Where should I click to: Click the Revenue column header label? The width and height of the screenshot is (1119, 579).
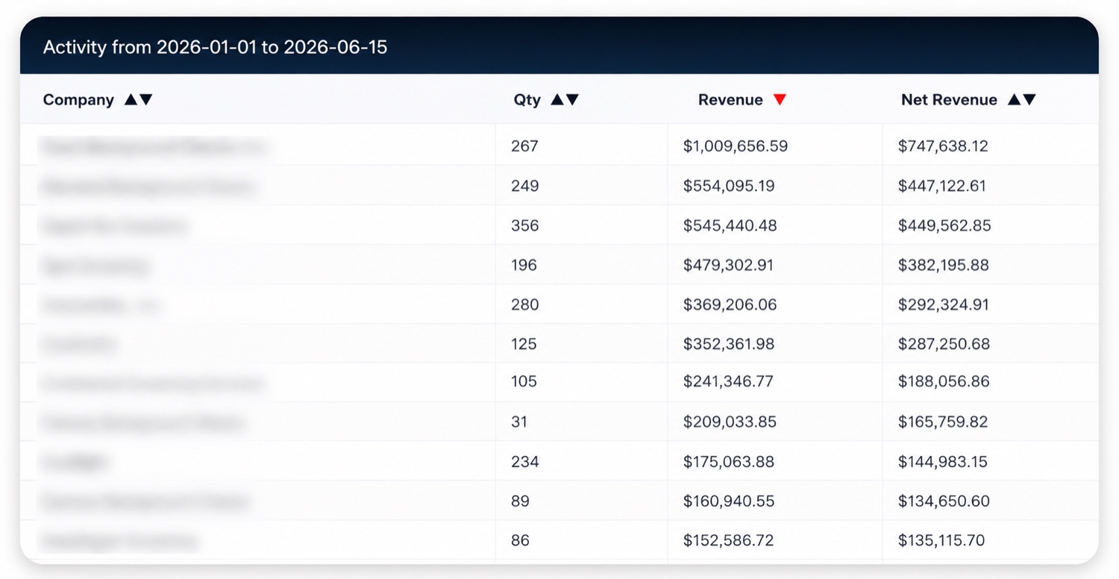tap(730, 100)
